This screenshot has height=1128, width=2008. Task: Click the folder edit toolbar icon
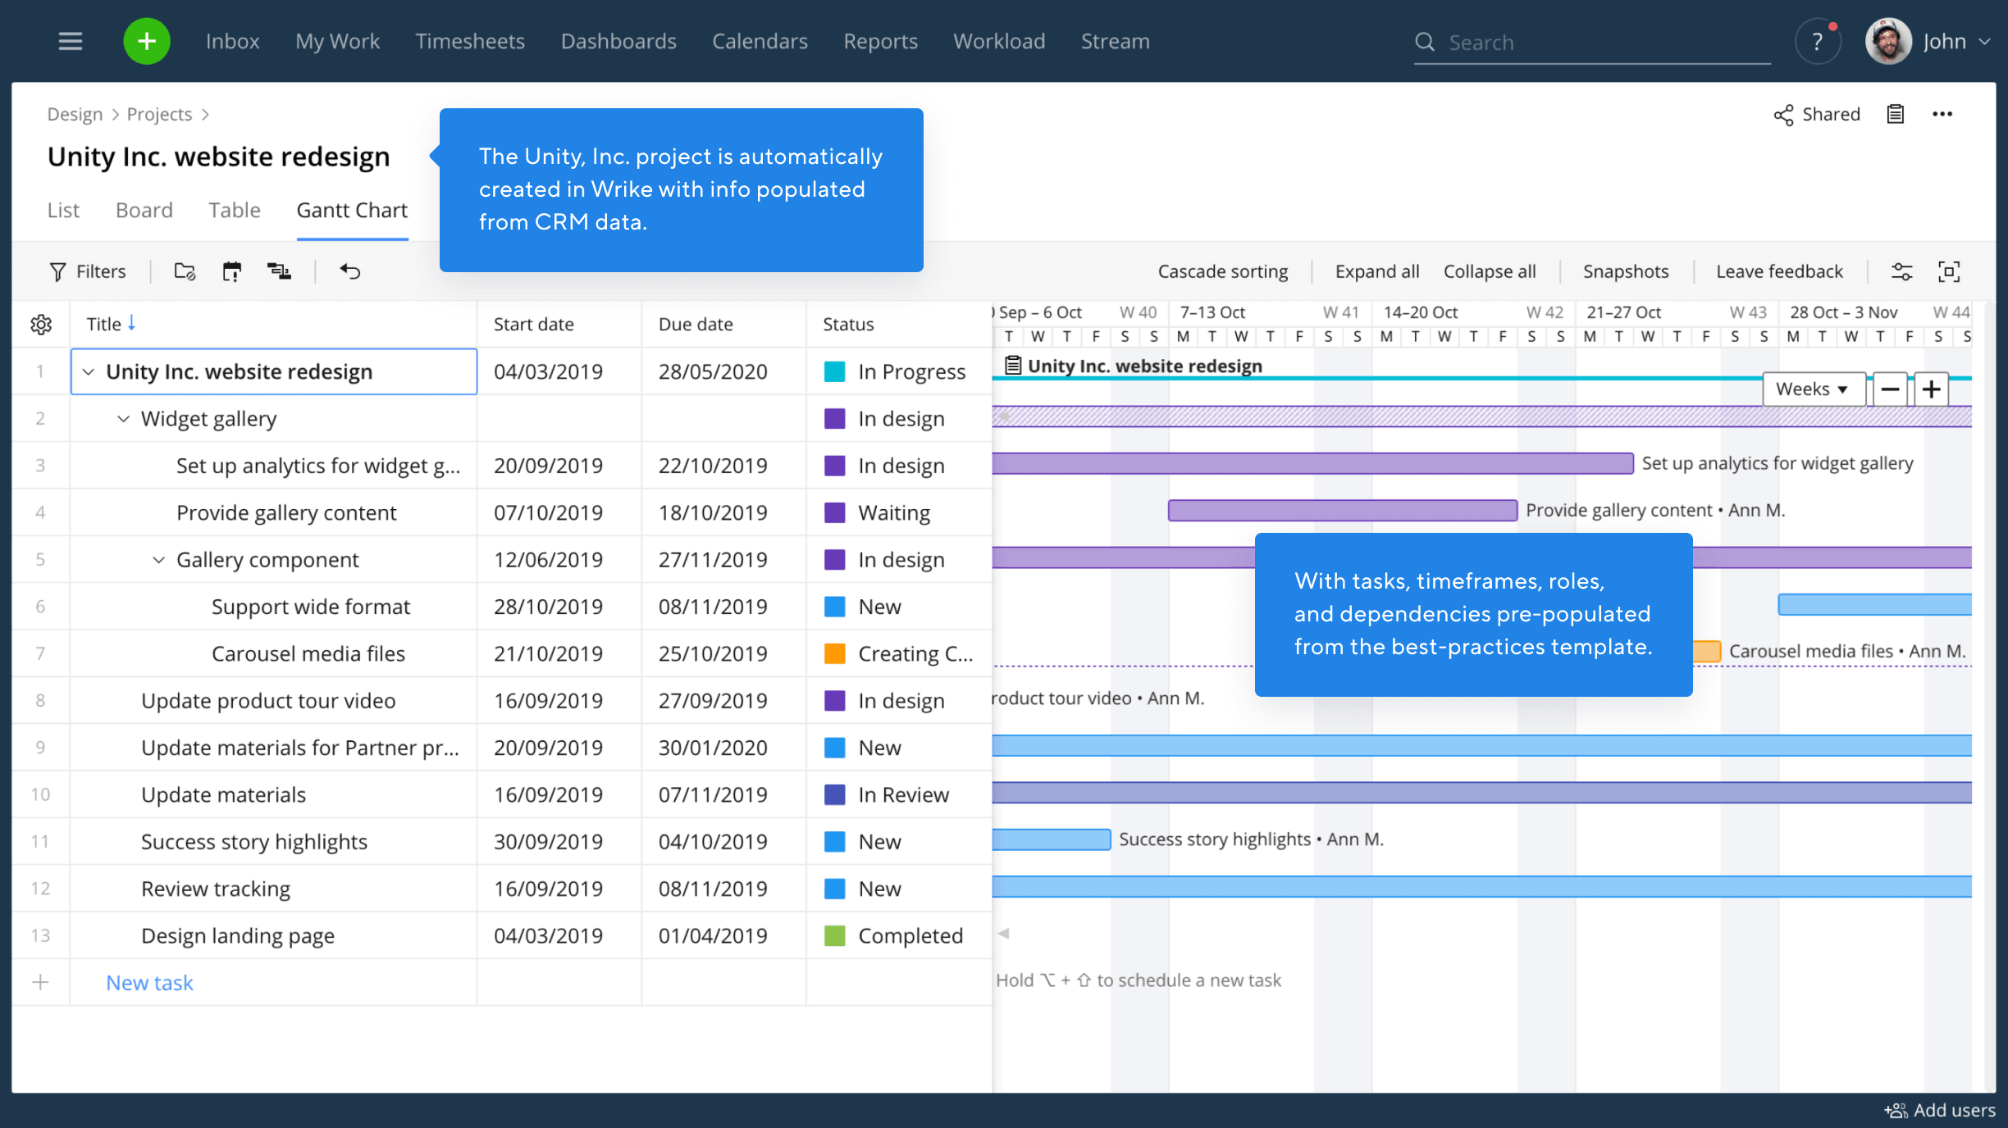point(185,271)
